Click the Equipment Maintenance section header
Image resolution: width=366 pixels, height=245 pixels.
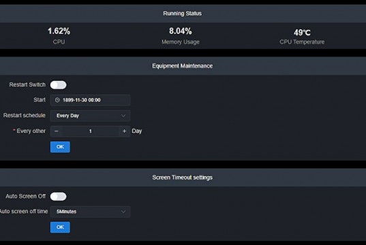(x=182, y=66)
